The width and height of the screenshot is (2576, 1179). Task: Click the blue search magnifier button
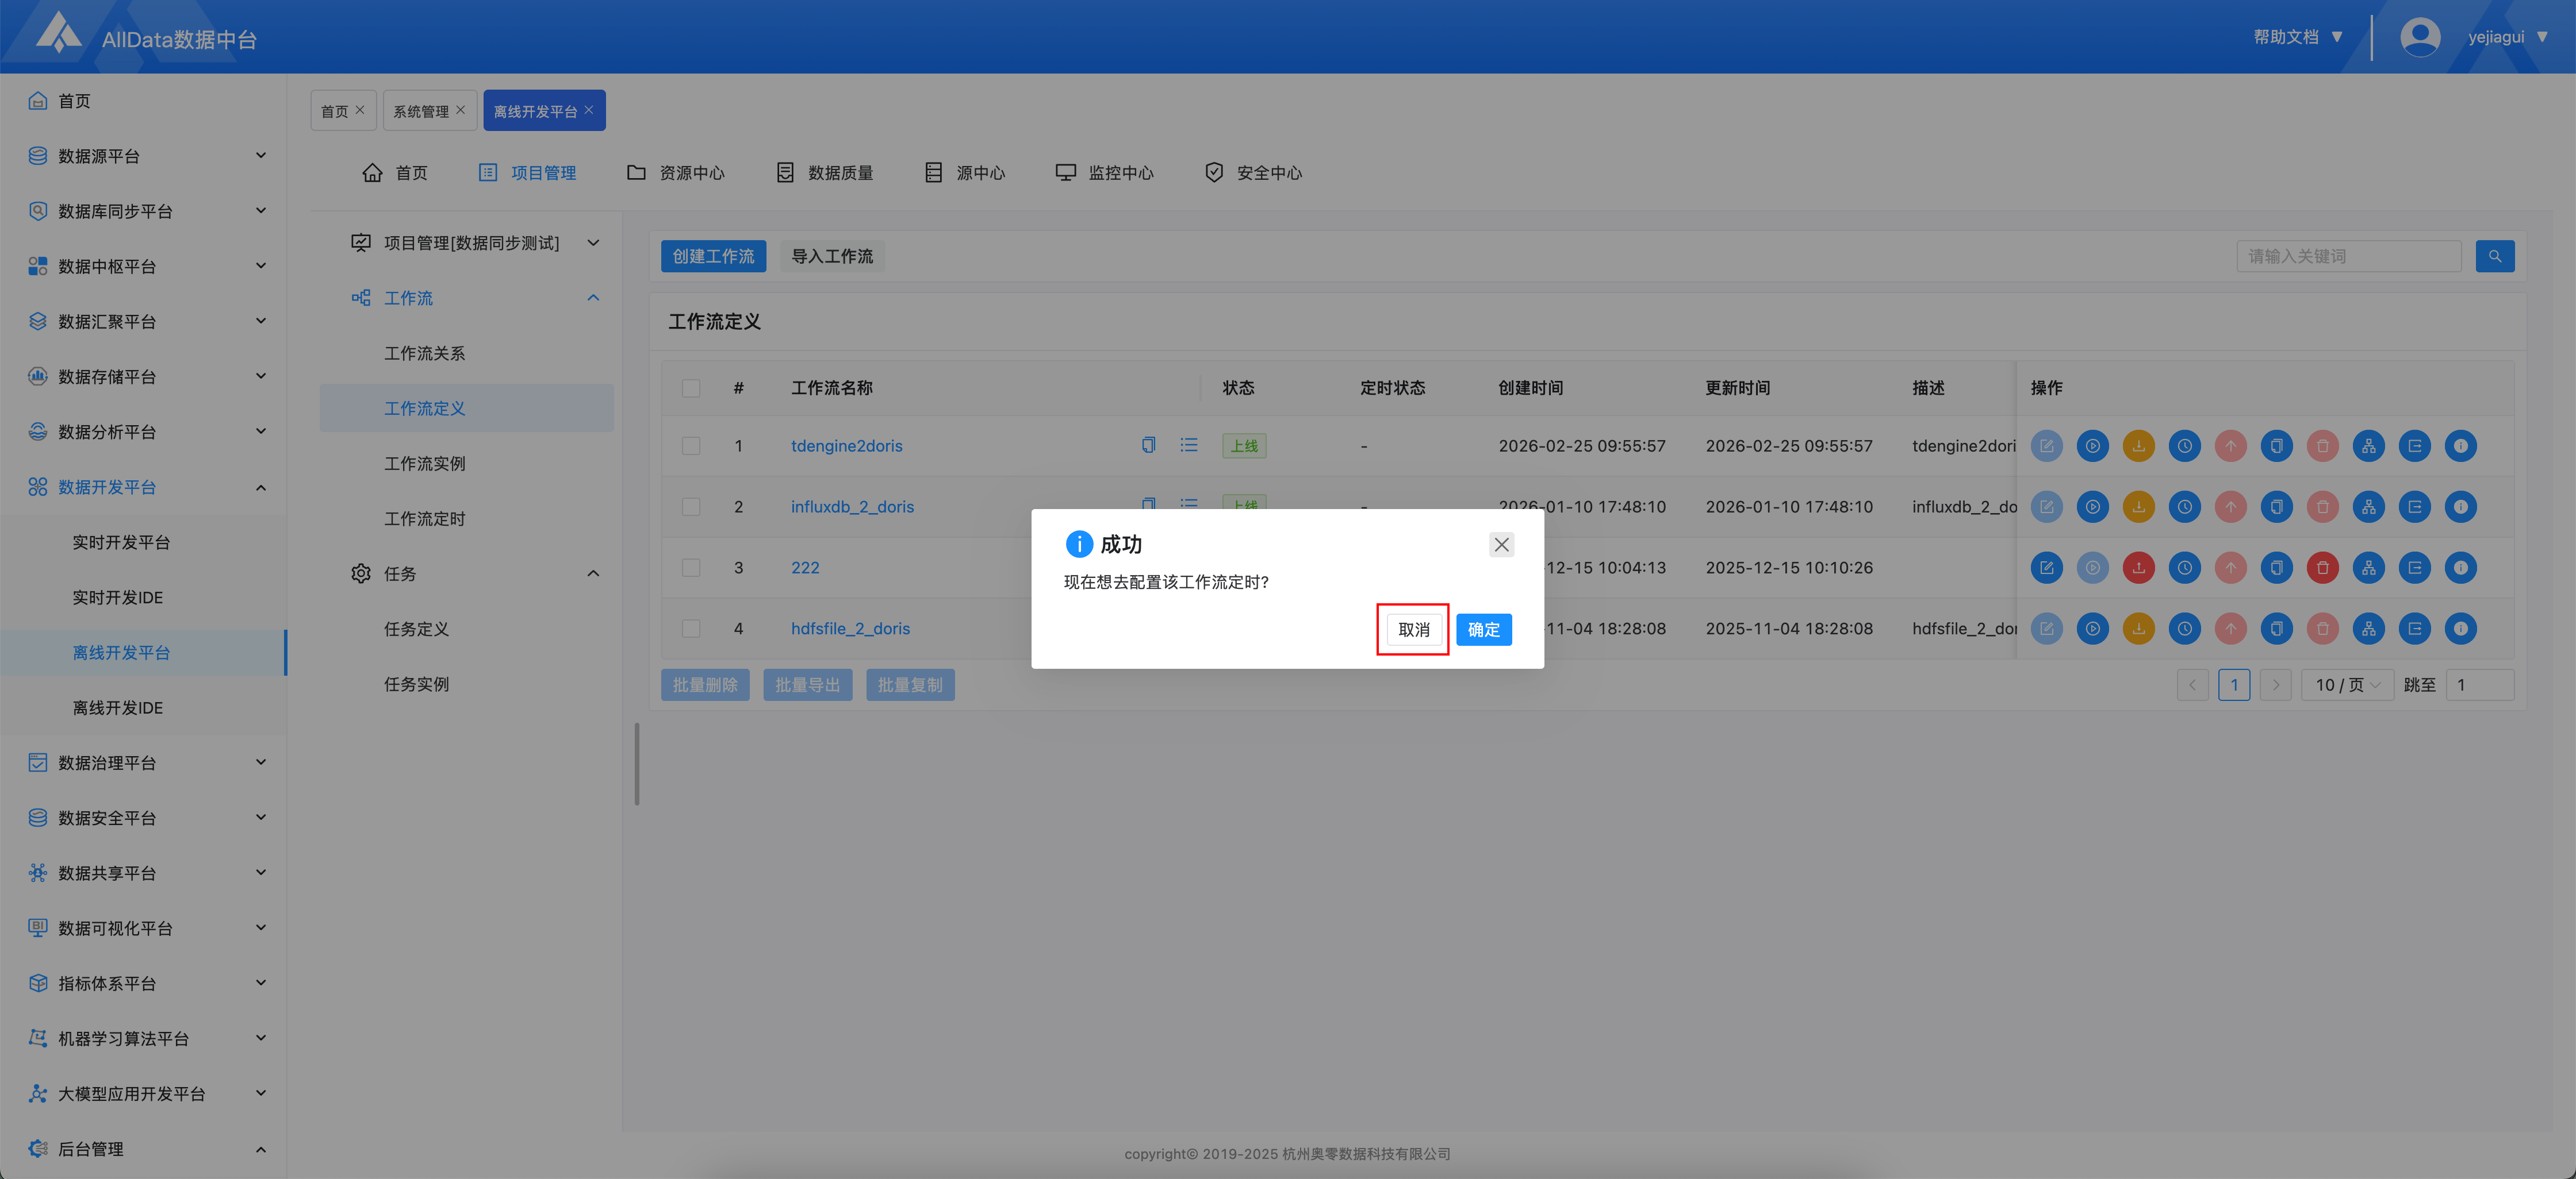coord(2494,256)
